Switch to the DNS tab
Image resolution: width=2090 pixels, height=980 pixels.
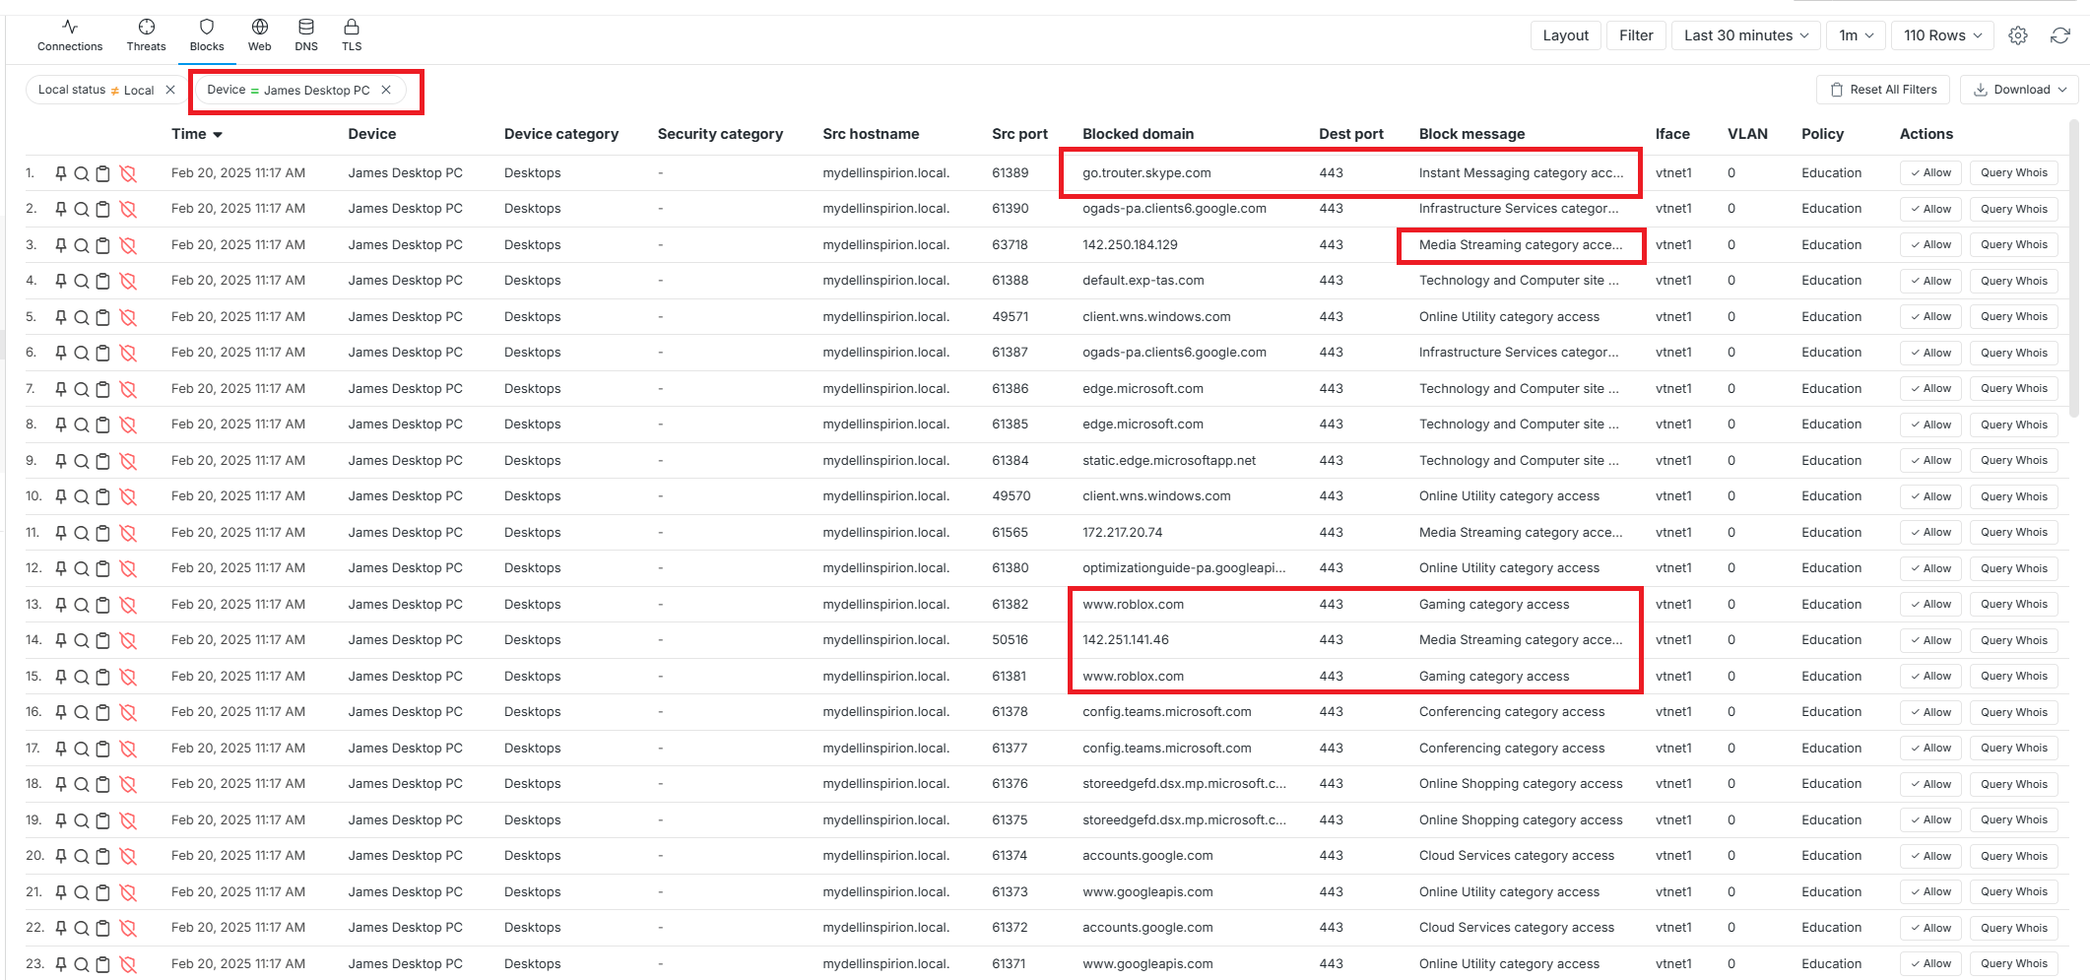point(306,35)
